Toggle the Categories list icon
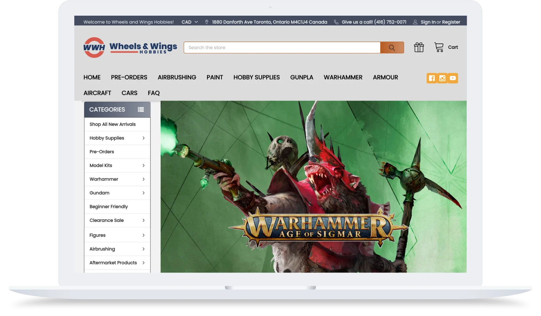 pos(141,110)
